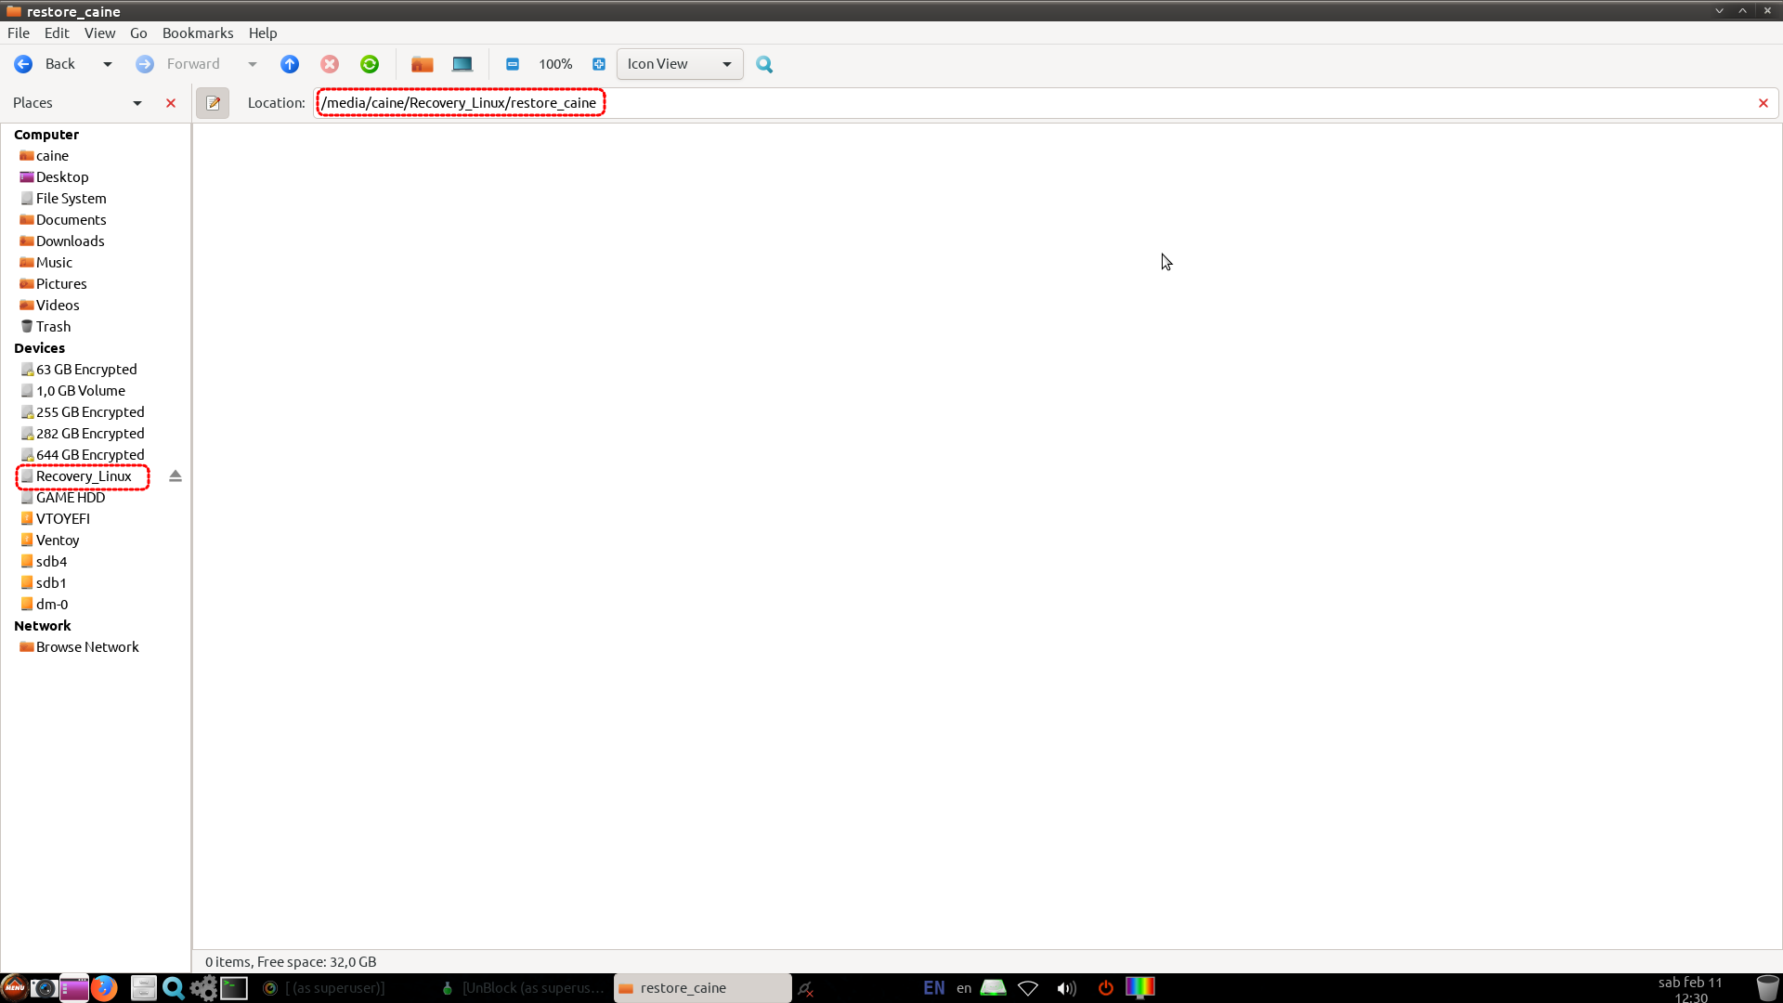Click the Zoom out minus icon

click(x=513, y=64)
